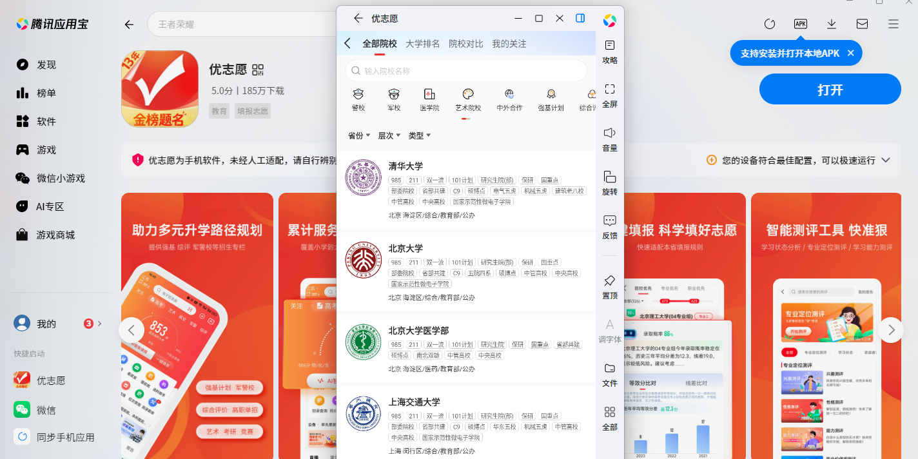Screen dimensions: 918x459
Task: Click 旋转 rotate in side toolbar
Action: pyautogui.click(x=609, y=183)
